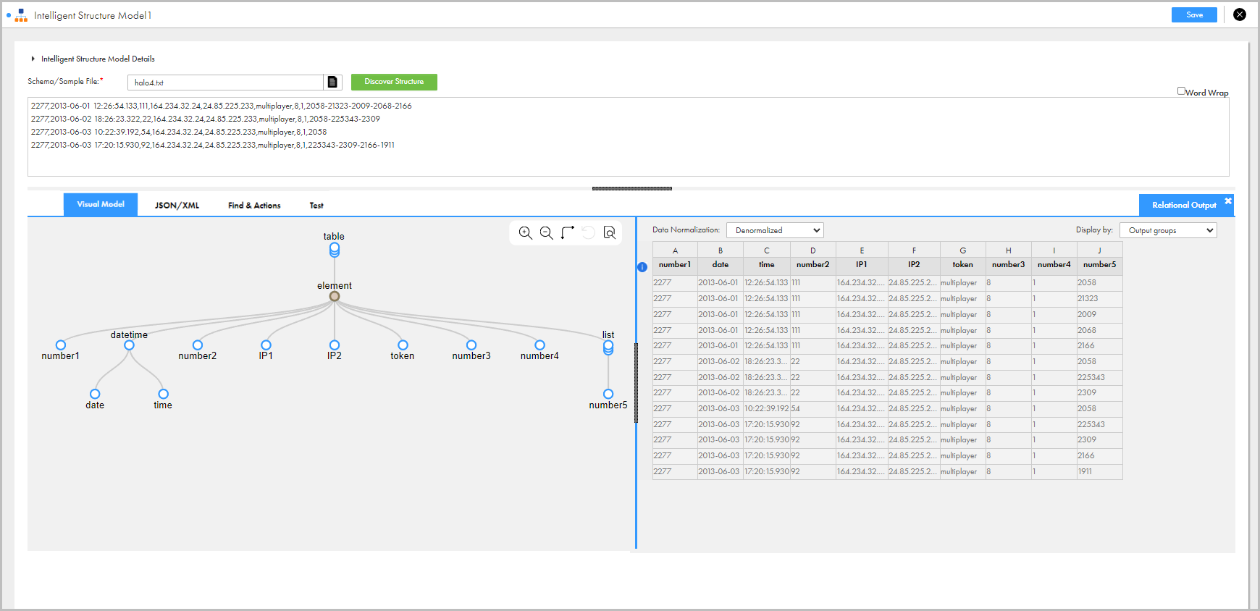This screenshot has width=1260, height=611.
Task: Click the time cell showing 10:22:39.192
Action: [767, 409]
